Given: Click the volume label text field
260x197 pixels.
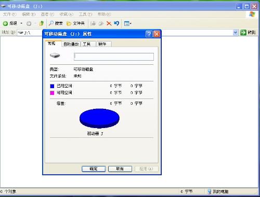Looking at the screenshot, I should click(x=114, y=57).
